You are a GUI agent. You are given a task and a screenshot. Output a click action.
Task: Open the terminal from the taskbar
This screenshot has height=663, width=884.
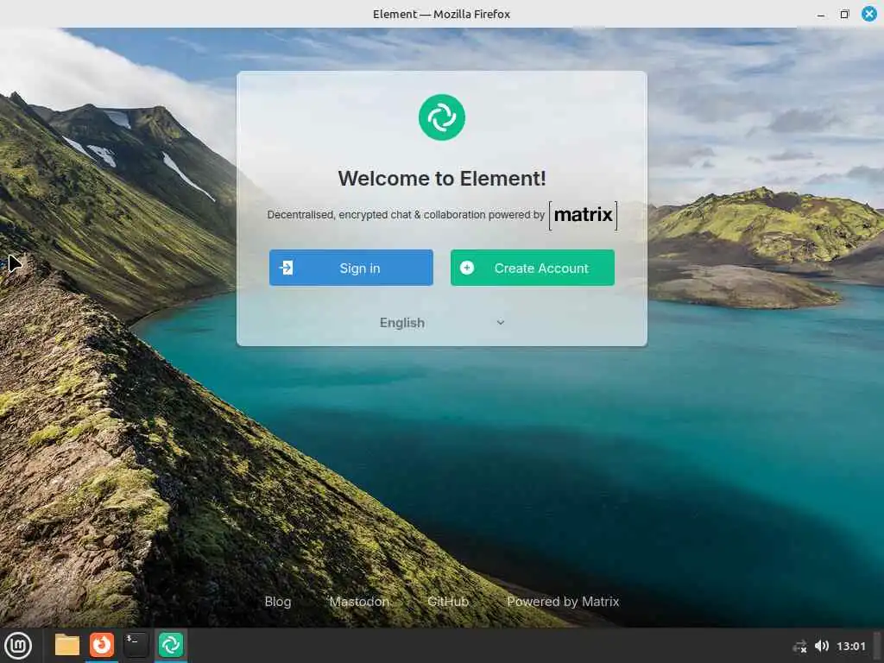coord(136,645)
